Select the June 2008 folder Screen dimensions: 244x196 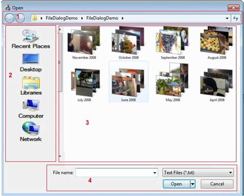(129, 82)
